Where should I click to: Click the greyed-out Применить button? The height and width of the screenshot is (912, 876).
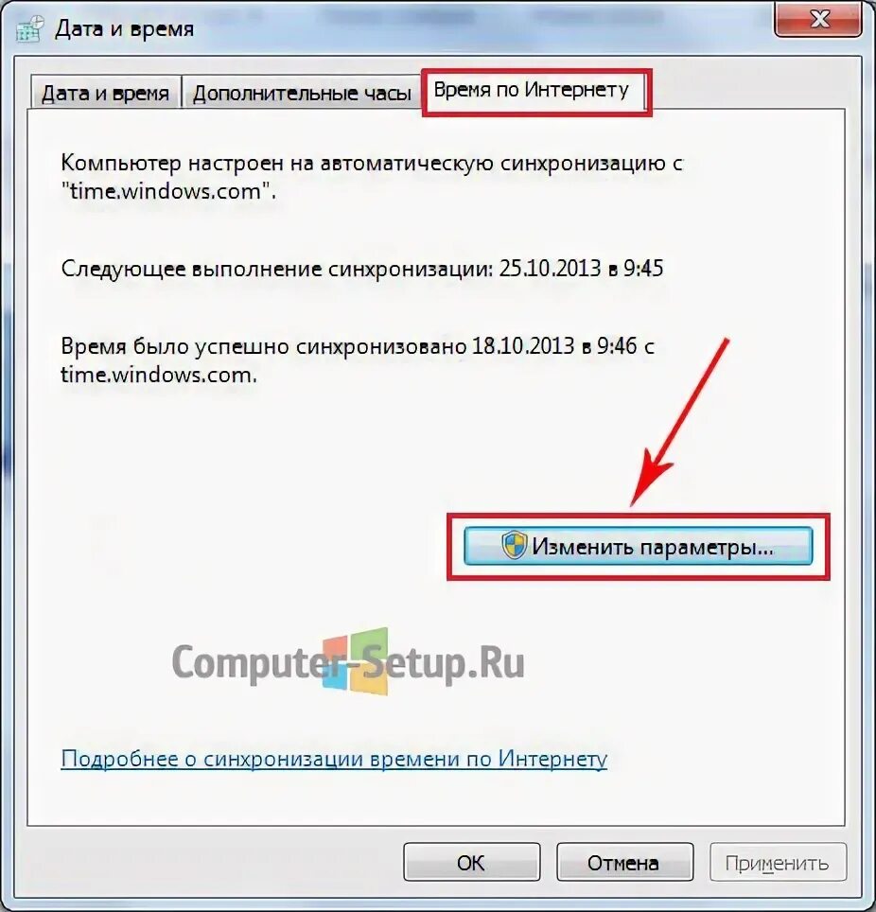pos(778,862)
